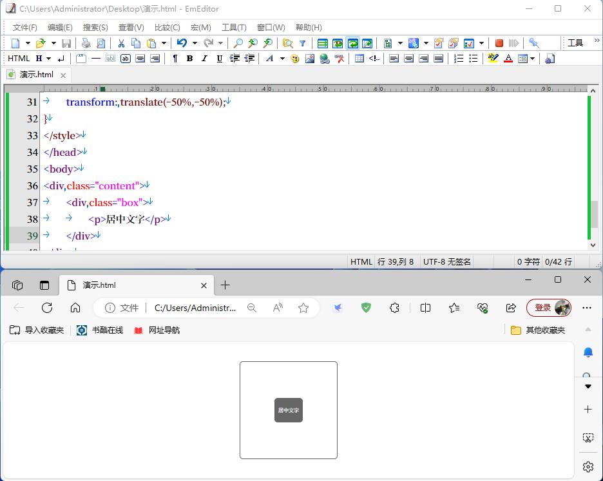Open Edge Settings and more menu
The image size is (603, 481).
587,308
